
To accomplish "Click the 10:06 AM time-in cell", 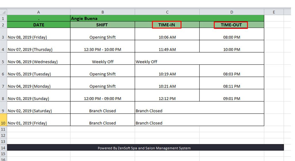I will [167, 34].
